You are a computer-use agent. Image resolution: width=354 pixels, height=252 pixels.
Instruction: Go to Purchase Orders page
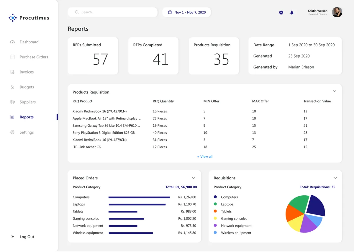pos(34,57)
